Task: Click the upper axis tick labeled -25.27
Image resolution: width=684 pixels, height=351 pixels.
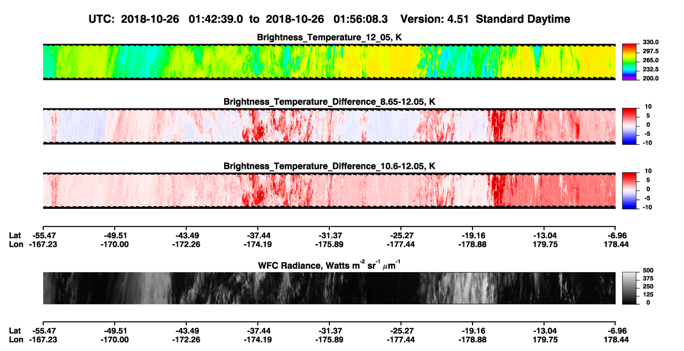Action: coord(400,236)
